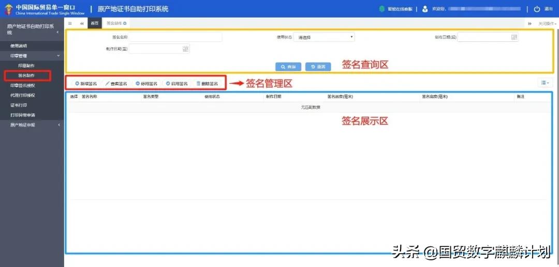Toggle the sidebar with the hamburger icon
This screenshot has width=559, height=267.
coord(70,23)
